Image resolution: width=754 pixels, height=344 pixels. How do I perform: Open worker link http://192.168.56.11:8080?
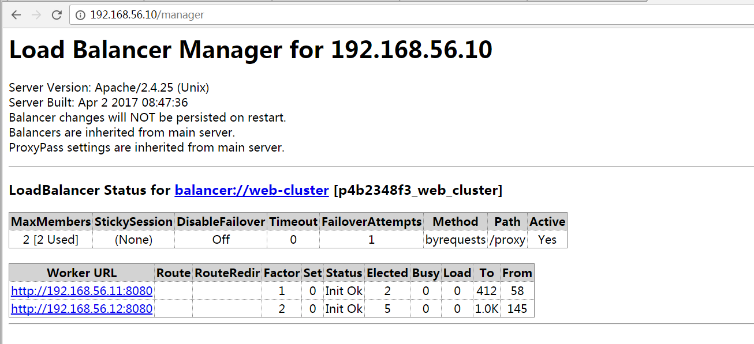(82, 291)
